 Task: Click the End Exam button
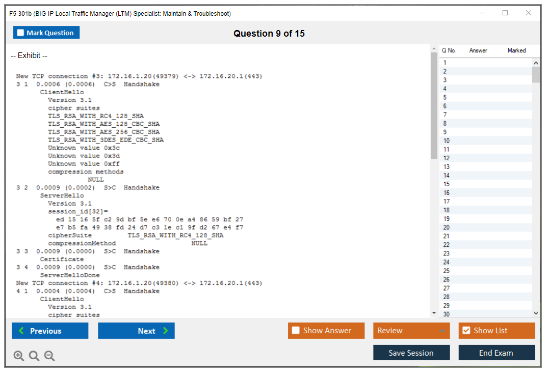coord(496,353)
